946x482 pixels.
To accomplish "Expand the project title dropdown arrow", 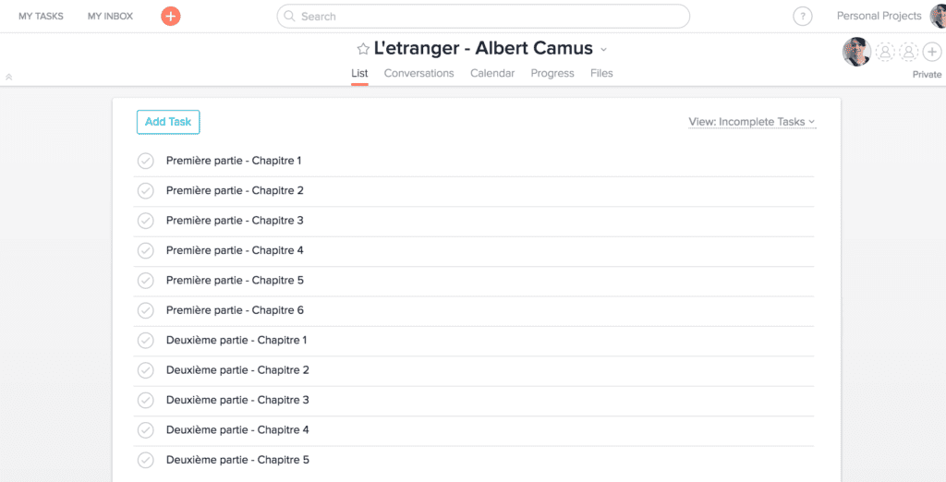I will coord(604,50).
